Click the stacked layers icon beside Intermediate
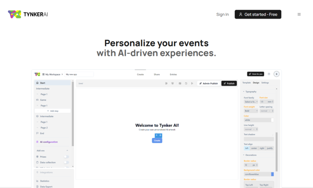 (x=37, y=116)
